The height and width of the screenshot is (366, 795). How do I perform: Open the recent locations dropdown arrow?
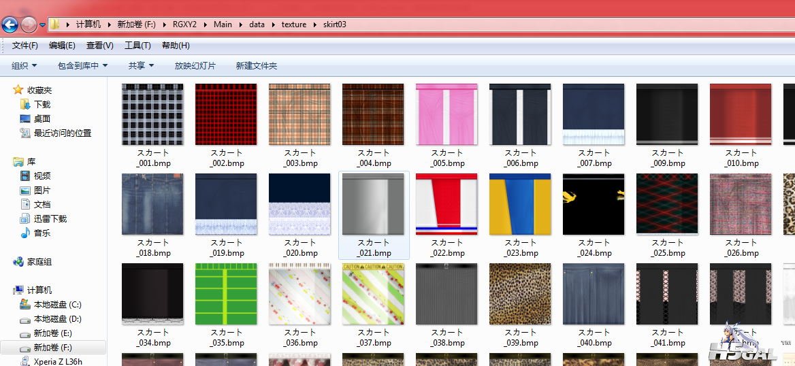tap(43, 25)
